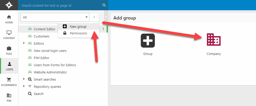
Task: Select the Customers group
Action: coord(41,36)
